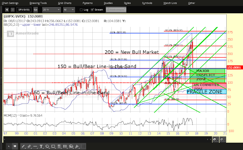Open the Chart Settings menu

tap(10, 3)
